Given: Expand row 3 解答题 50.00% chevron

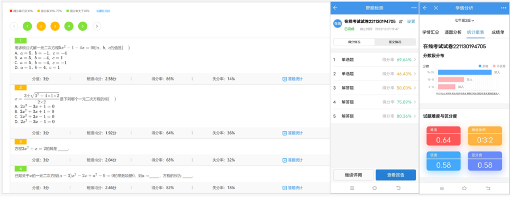Looking at the screenshot, I should (415, 88).
